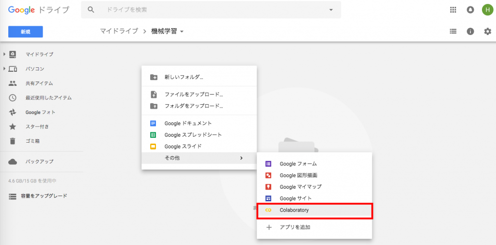Choose ファイルをアップロード menu item
The width and height of the screenshot is (496, 245).
[x=199, y=95]
